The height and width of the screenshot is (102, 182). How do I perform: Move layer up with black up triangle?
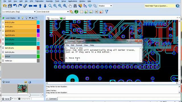(x=33, y=18)
